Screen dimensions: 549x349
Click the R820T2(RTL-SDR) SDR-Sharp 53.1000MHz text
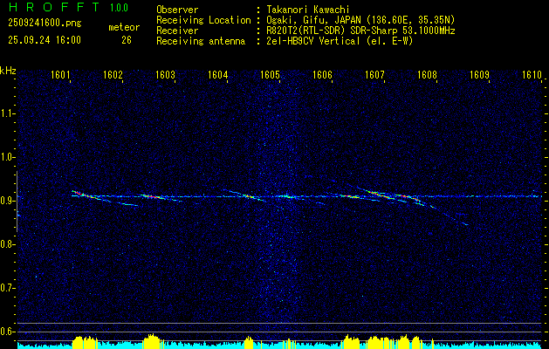tap(360, 31)
